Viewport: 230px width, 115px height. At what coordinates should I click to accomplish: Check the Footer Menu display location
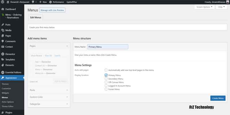point(106,89)
